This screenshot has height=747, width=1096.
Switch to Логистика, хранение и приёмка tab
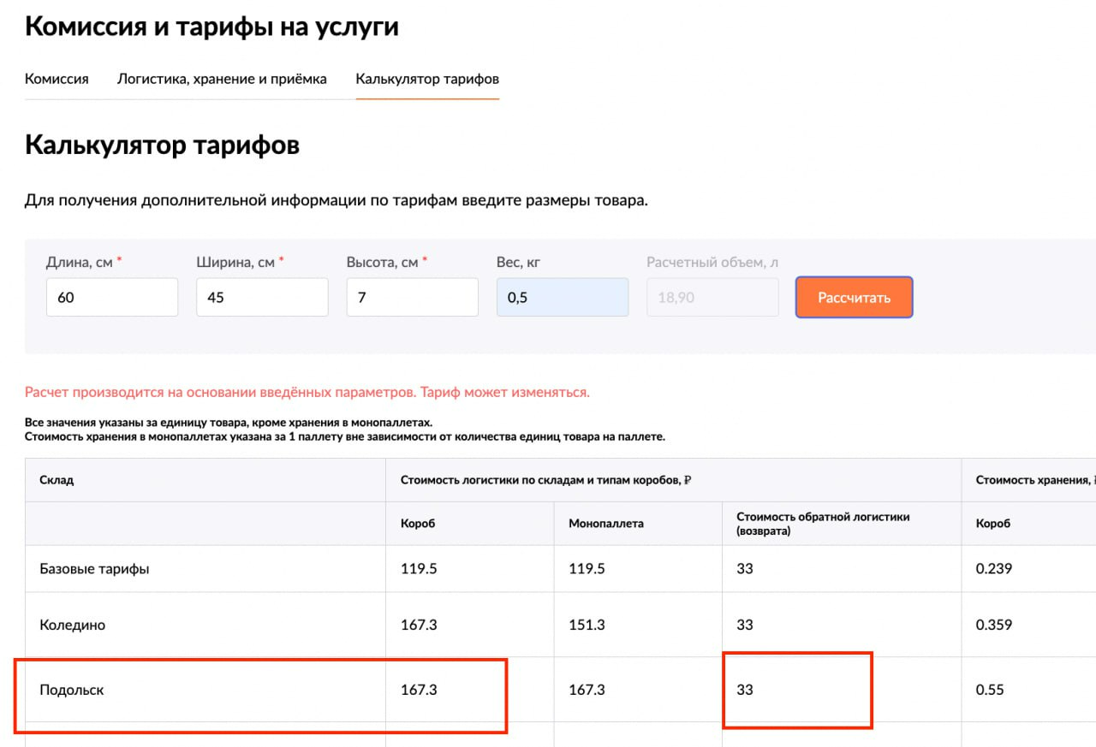[x=222, y=79]
